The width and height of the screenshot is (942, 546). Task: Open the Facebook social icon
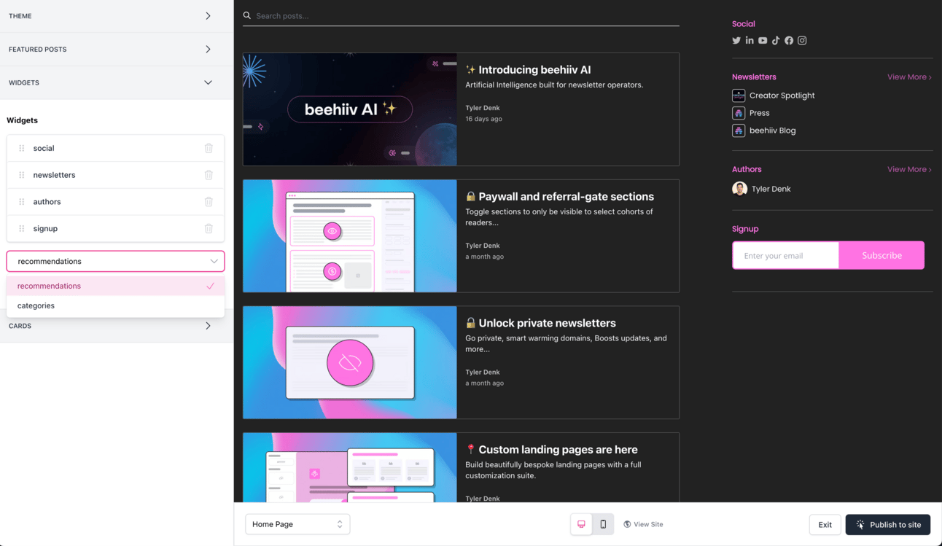(789, 41)
